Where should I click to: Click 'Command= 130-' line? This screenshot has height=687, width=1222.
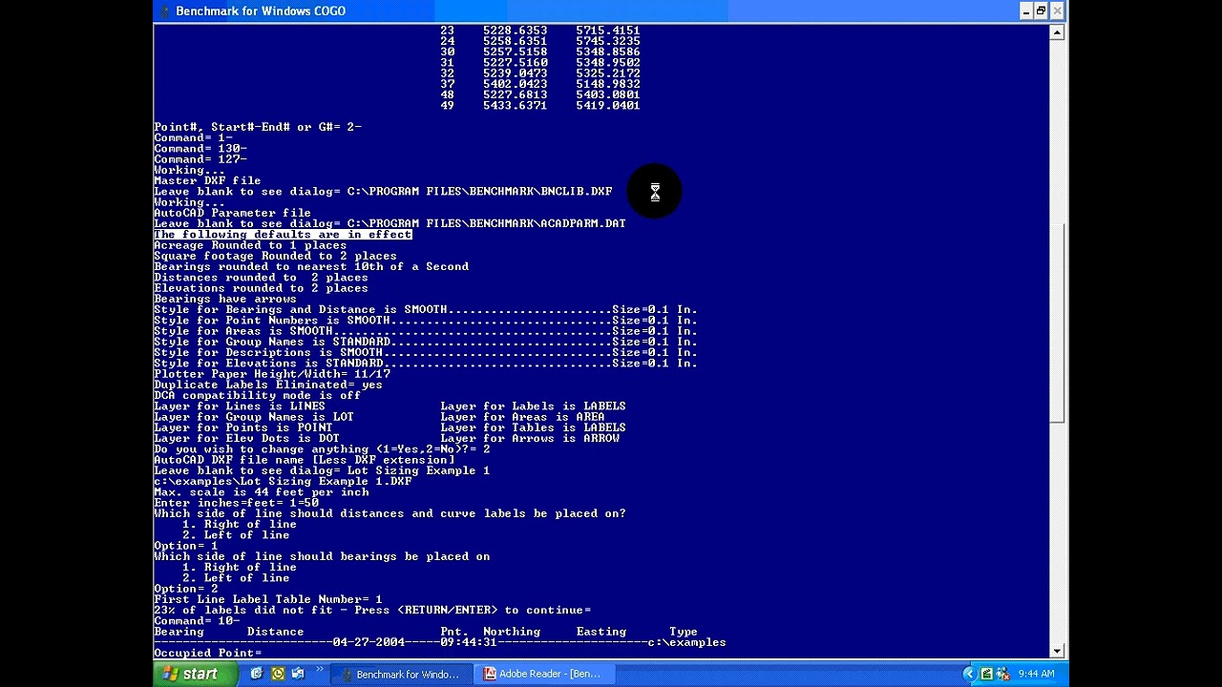click(x=200, y=149)
